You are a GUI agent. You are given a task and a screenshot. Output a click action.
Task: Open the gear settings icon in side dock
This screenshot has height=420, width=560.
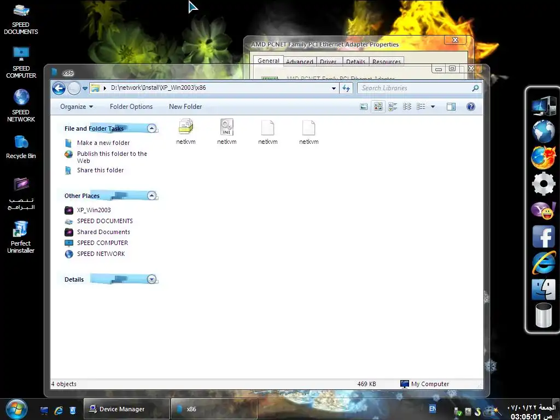tap(543, 184)
